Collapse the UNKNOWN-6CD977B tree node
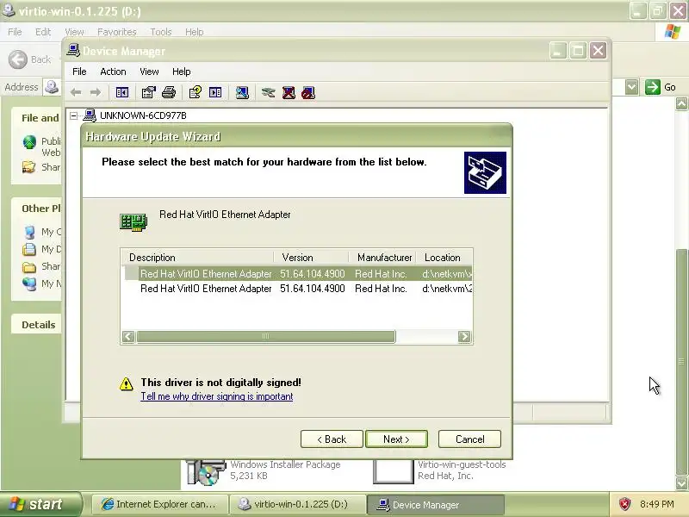Screen dimensions: 689x517 click(74, 115)
